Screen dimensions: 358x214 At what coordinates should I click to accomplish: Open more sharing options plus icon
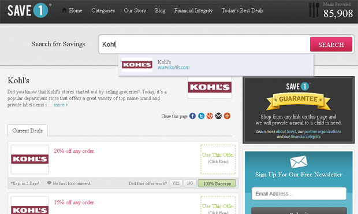coord(227,116)
